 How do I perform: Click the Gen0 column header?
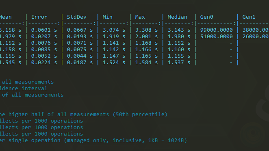coord(206,17)
